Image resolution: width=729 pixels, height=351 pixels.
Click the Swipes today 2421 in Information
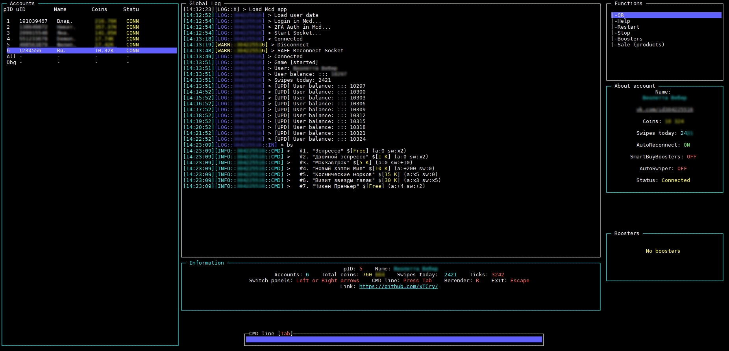coord(427,275)
